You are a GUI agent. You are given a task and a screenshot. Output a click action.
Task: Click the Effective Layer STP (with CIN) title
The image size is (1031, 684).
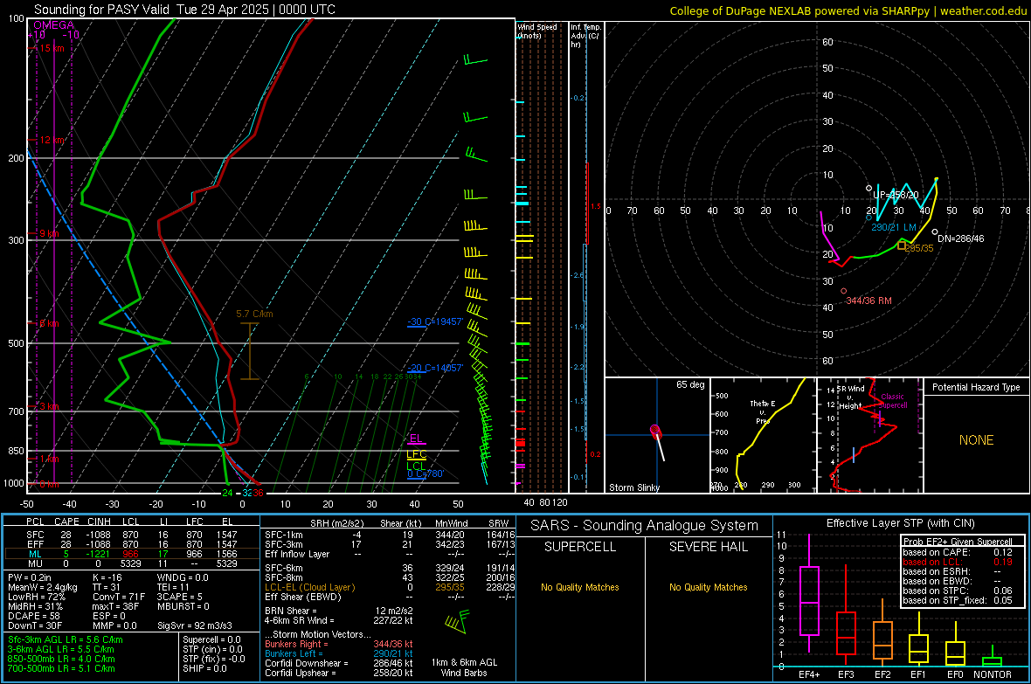(x=900, y=523)
